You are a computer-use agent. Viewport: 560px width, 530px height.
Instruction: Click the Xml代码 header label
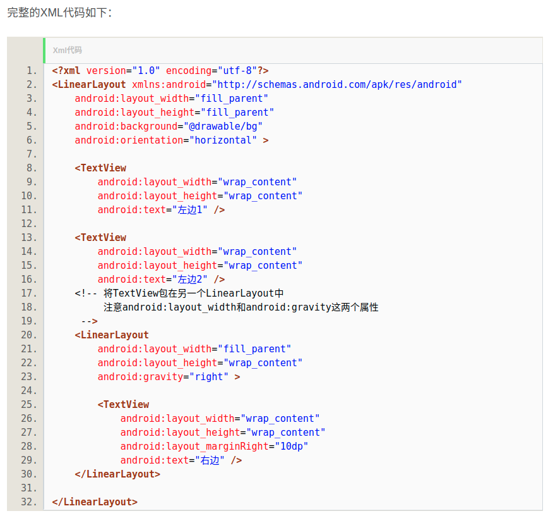pos(68,50)
